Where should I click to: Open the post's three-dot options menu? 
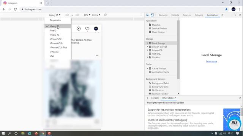[x=97, y=56]
